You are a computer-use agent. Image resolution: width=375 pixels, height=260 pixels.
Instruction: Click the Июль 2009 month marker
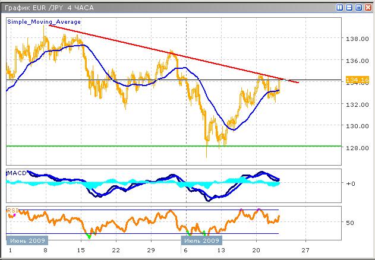pos(201,240)
